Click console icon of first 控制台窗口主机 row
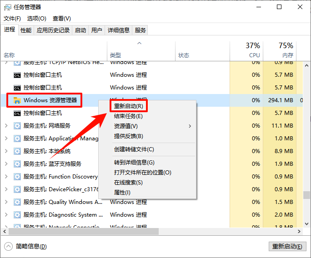Screen dimensions: 311x258 17,75
